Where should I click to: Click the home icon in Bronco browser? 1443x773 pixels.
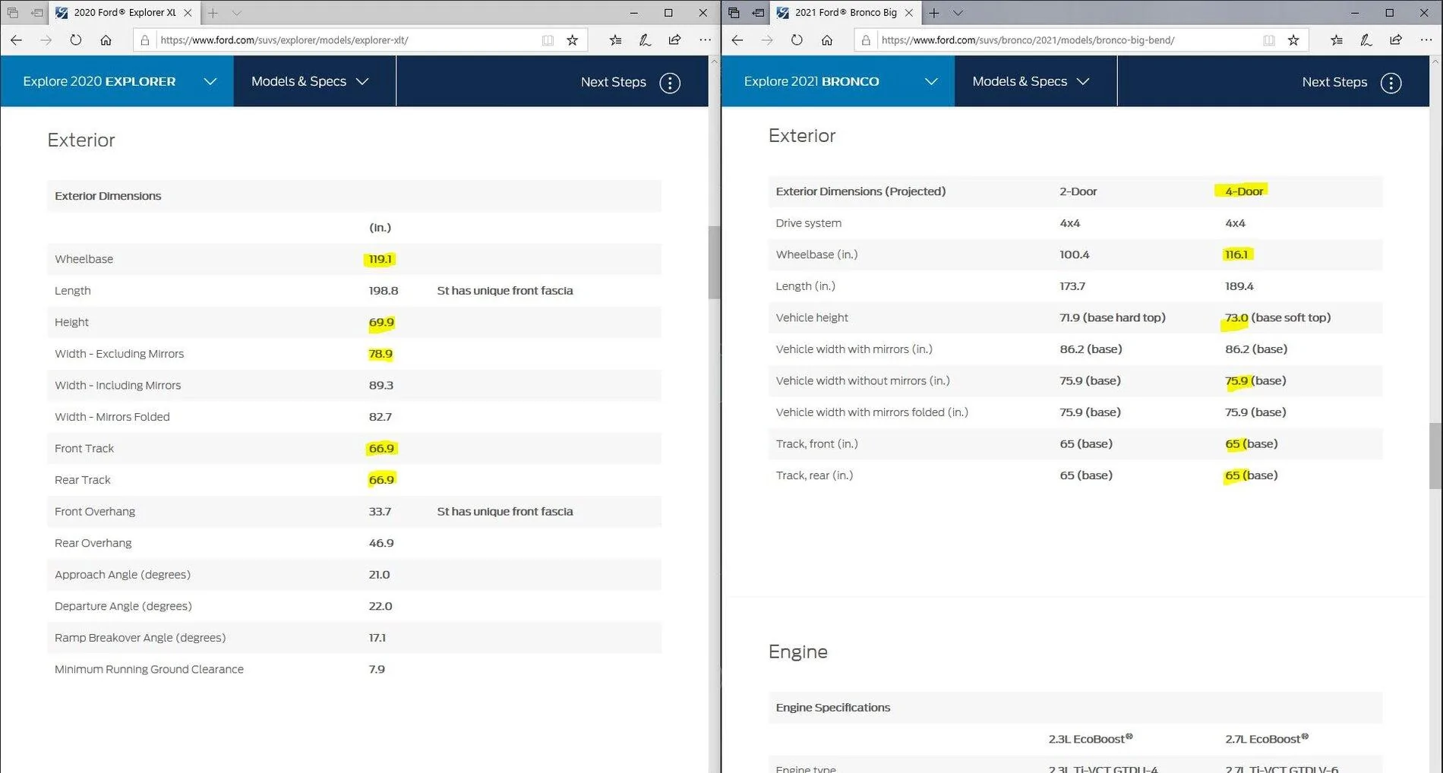pos(827,40)
